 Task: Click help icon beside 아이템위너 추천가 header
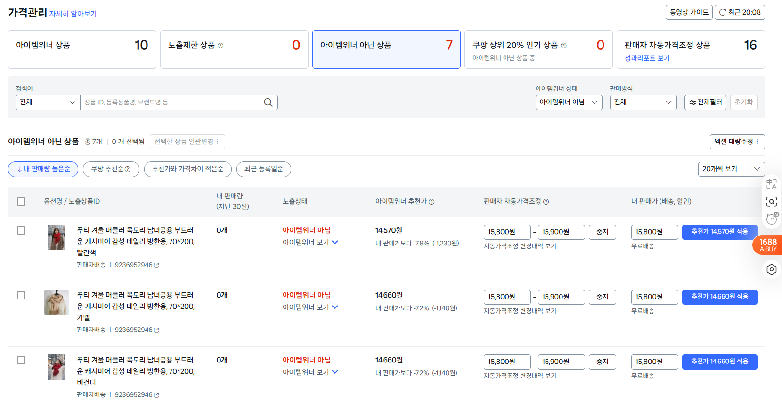(x=432, y=202)
